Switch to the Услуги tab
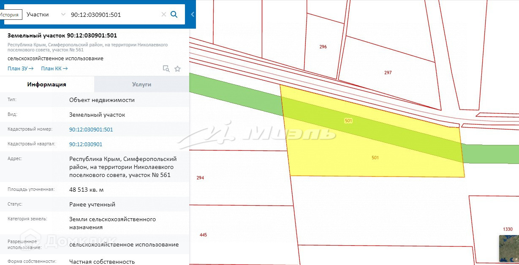Screen dimensions: 519x265 (141, 84)
